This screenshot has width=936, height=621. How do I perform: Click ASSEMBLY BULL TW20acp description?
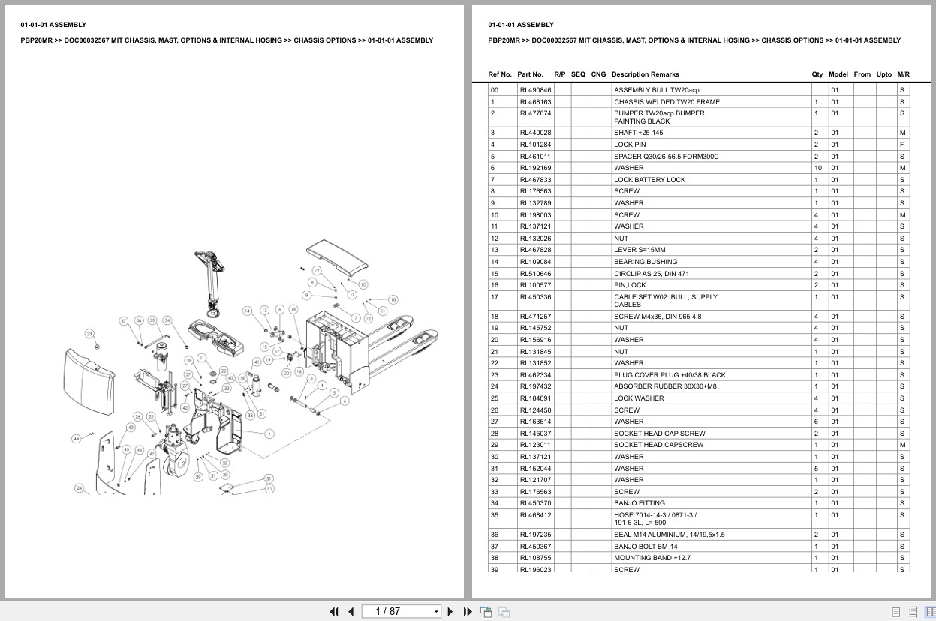656,90
